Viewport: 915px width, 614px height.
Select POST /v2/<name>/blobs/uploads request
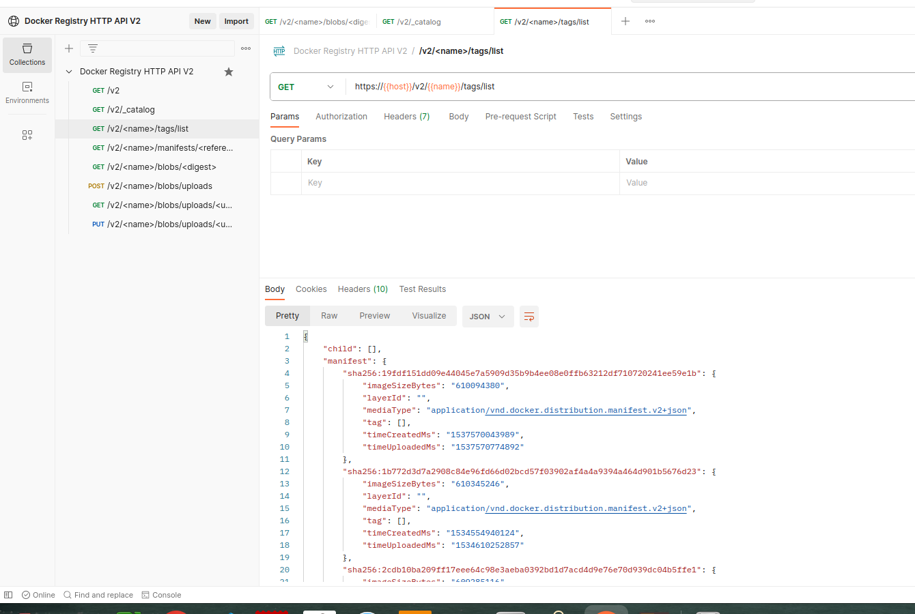[159, 186]
